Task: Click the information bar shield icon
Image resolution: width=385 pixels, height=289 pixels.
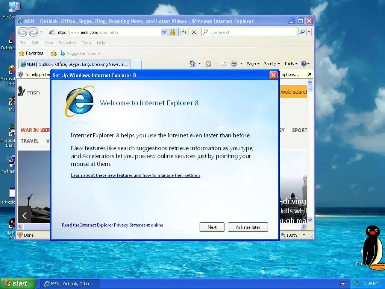Action: coord(21,75)
